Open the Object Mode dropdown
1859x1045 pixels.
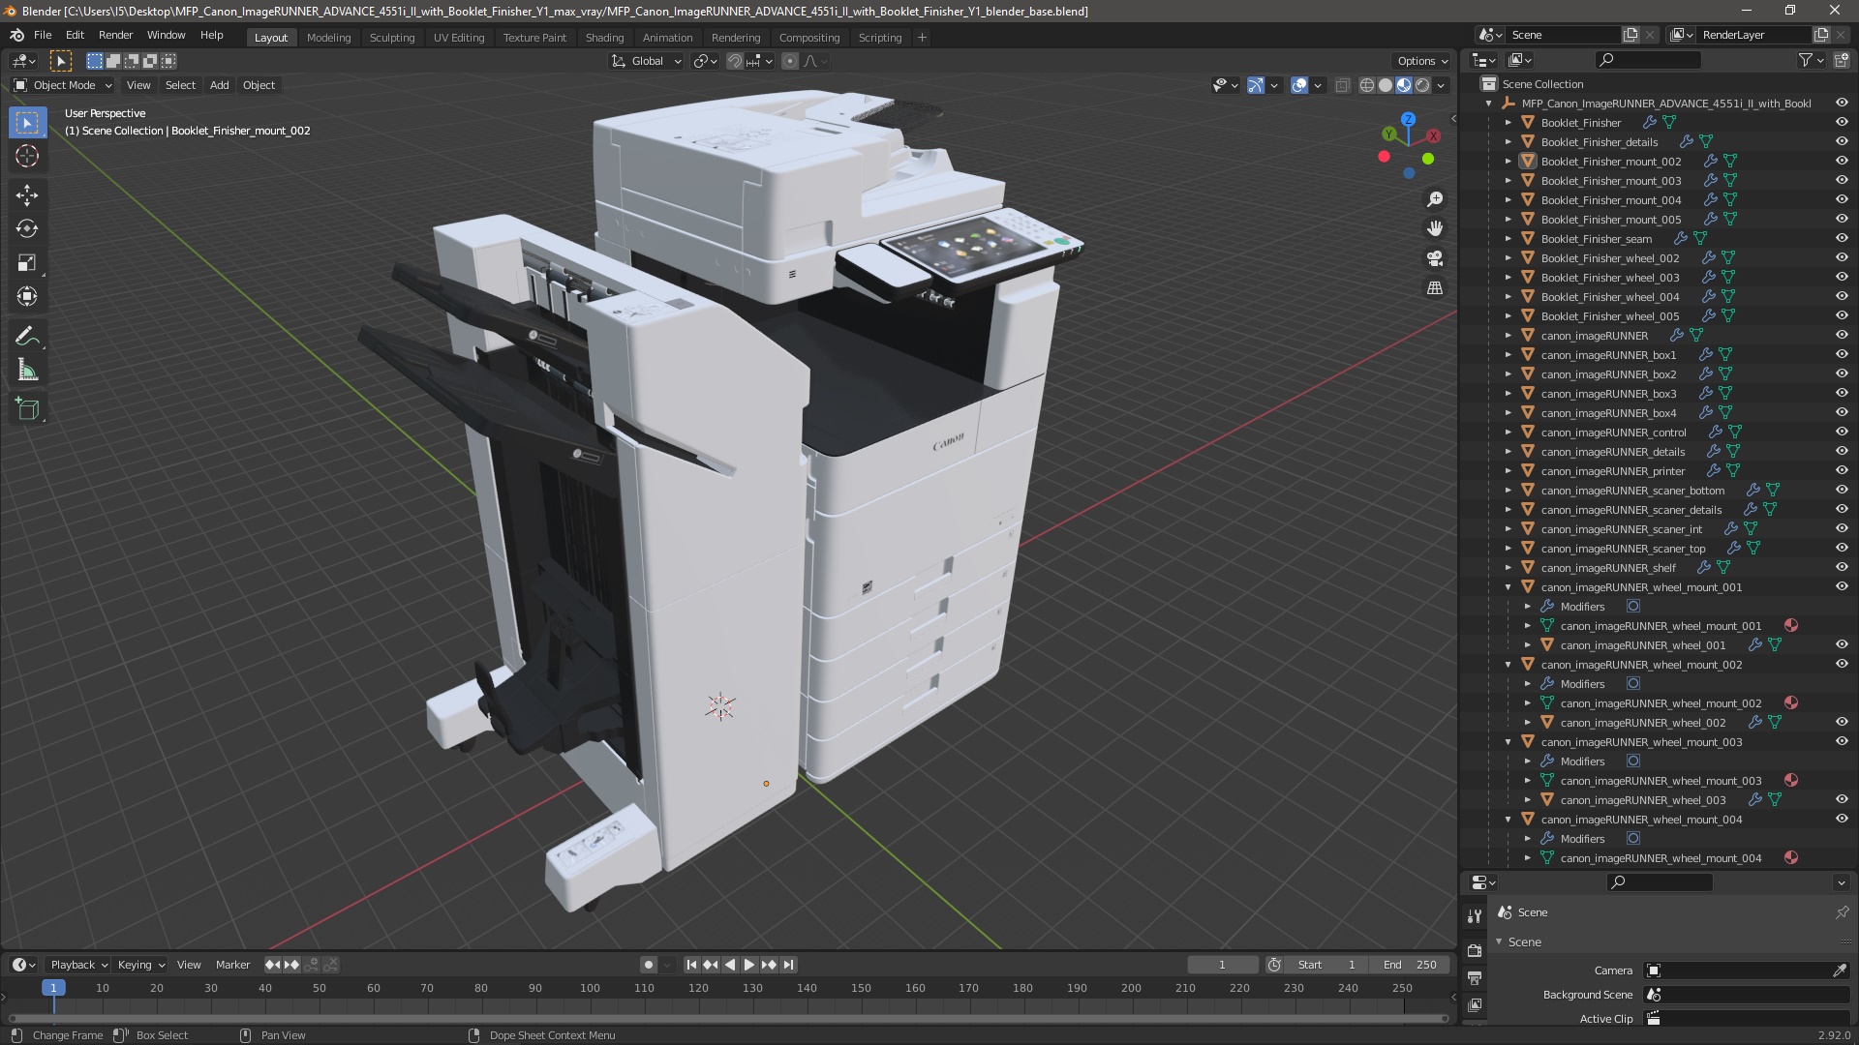click(x=63, y=85)
